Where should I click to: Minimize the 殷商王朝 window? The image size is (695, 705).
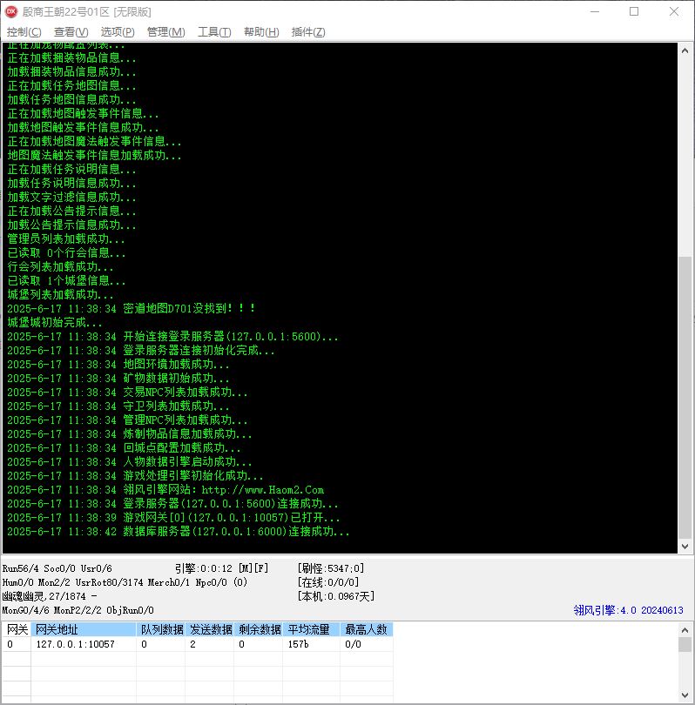595,11
